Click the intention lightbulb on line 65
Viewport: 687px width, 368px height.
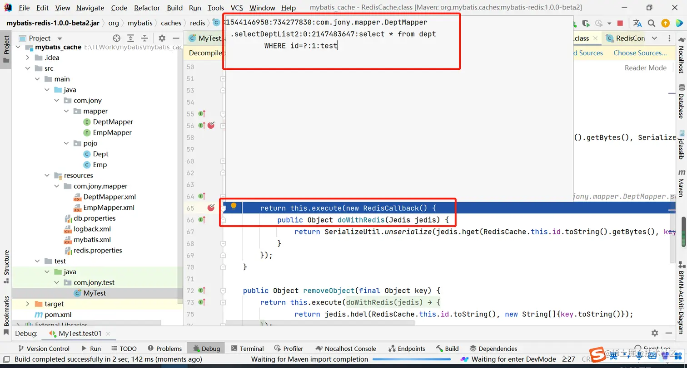tap(234, 206)
